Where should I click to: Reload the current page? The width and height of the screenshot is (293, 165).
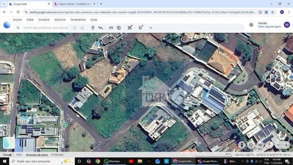click(x=18, y=12)
